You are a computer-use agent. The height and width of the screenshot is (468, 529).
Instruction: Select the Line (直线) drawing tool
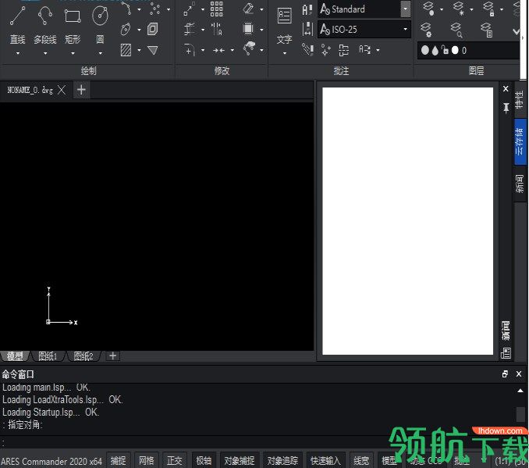coord(17,16)
